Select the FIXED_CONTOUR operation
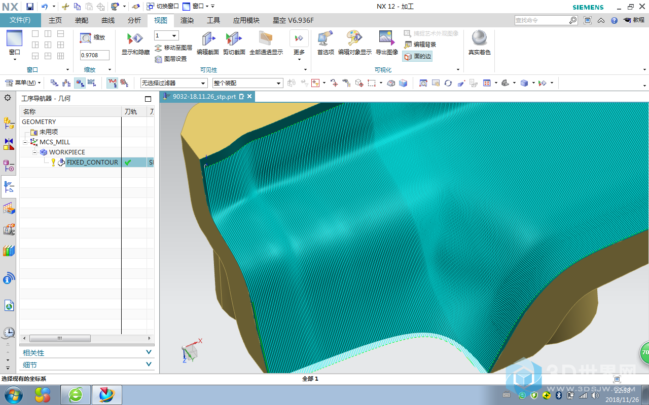 [x=92, y=163]
